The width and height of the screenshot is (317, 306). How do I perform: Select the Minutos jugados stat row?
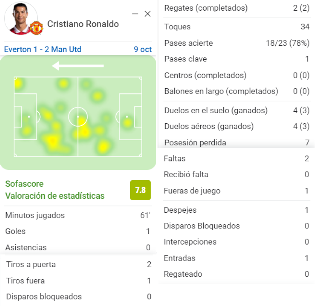click(x=78, y=215)
